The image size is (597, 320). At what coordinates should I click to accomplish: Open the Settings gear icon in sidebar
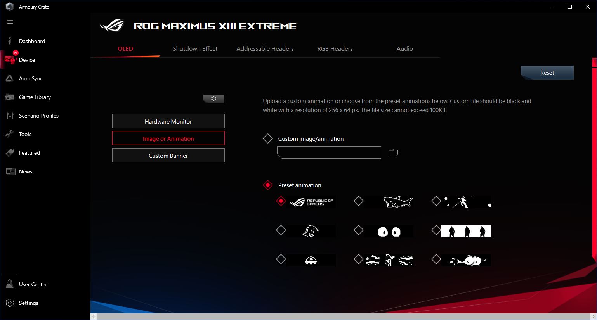coord(10,303)
